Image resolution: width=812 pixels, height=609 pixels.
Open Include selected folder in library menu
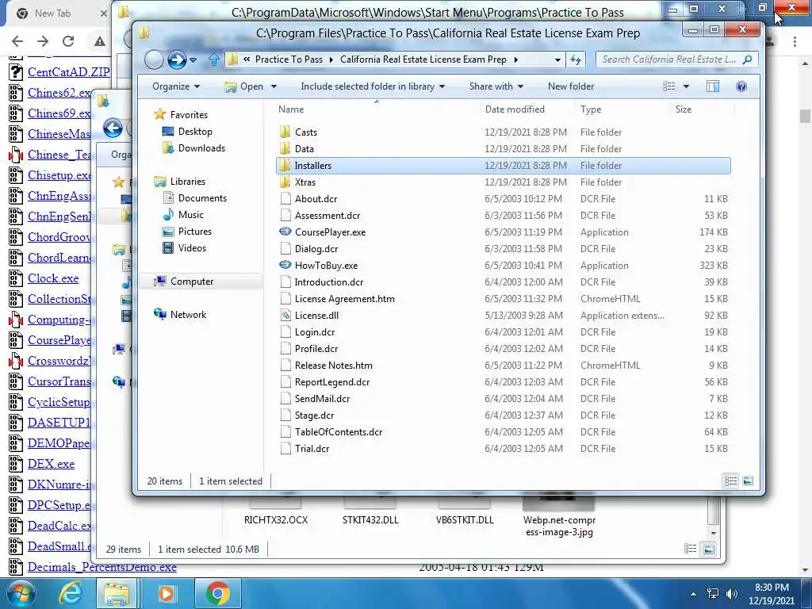373,86
